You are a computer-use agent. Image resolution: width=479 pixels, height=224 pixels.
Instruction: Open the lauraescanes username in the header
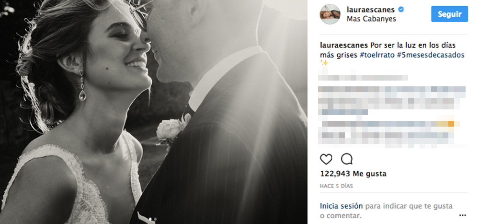tap(372, 10)
